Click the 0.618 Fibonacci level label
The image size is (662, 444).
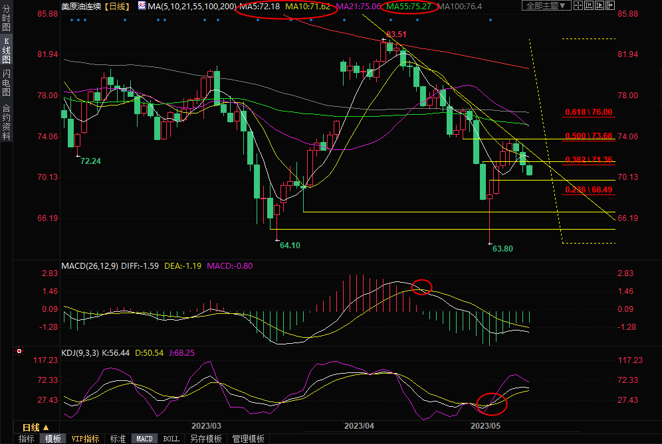[x=588, y=113]
